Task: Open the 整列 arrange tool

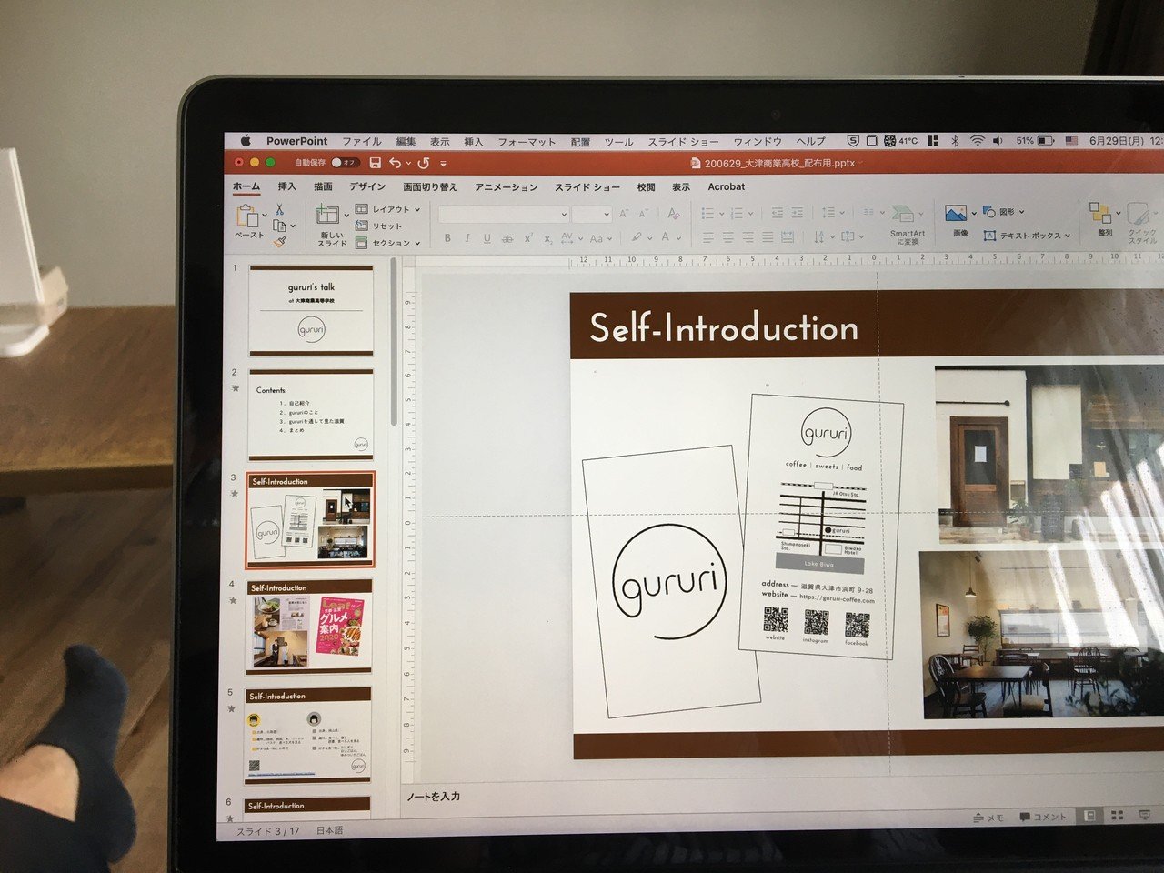Action: 1102,218
